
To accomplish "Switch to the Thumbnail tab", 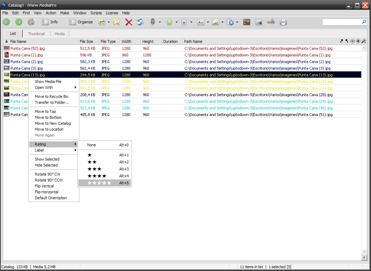I will point(36,34).
